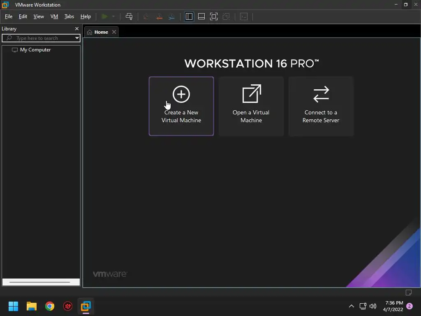Open the notification badge showing 2
This screenshot has height=316, width=421.
[409, 306]
